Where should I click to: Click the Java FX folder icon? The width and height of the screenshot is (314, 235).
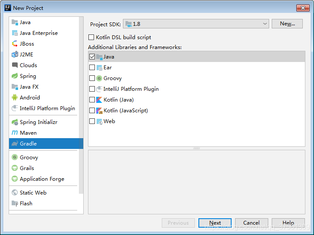point(15,87)
